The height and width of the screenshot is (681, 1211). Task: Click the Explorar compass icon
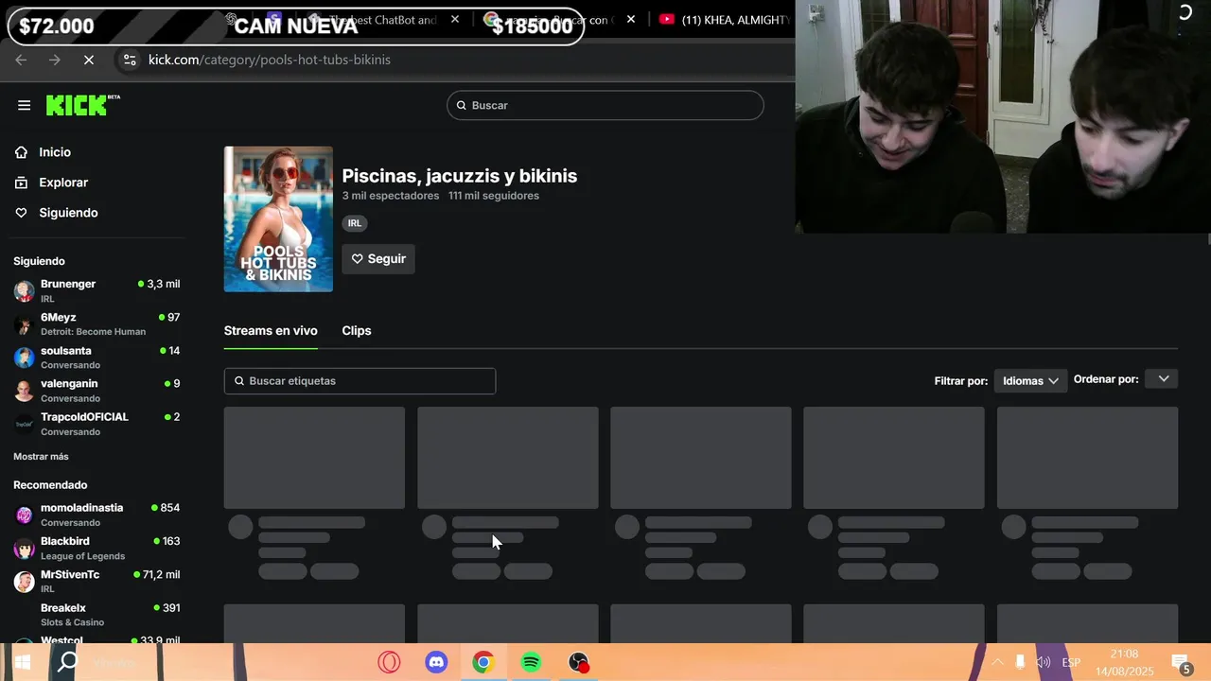click(22, 183)
